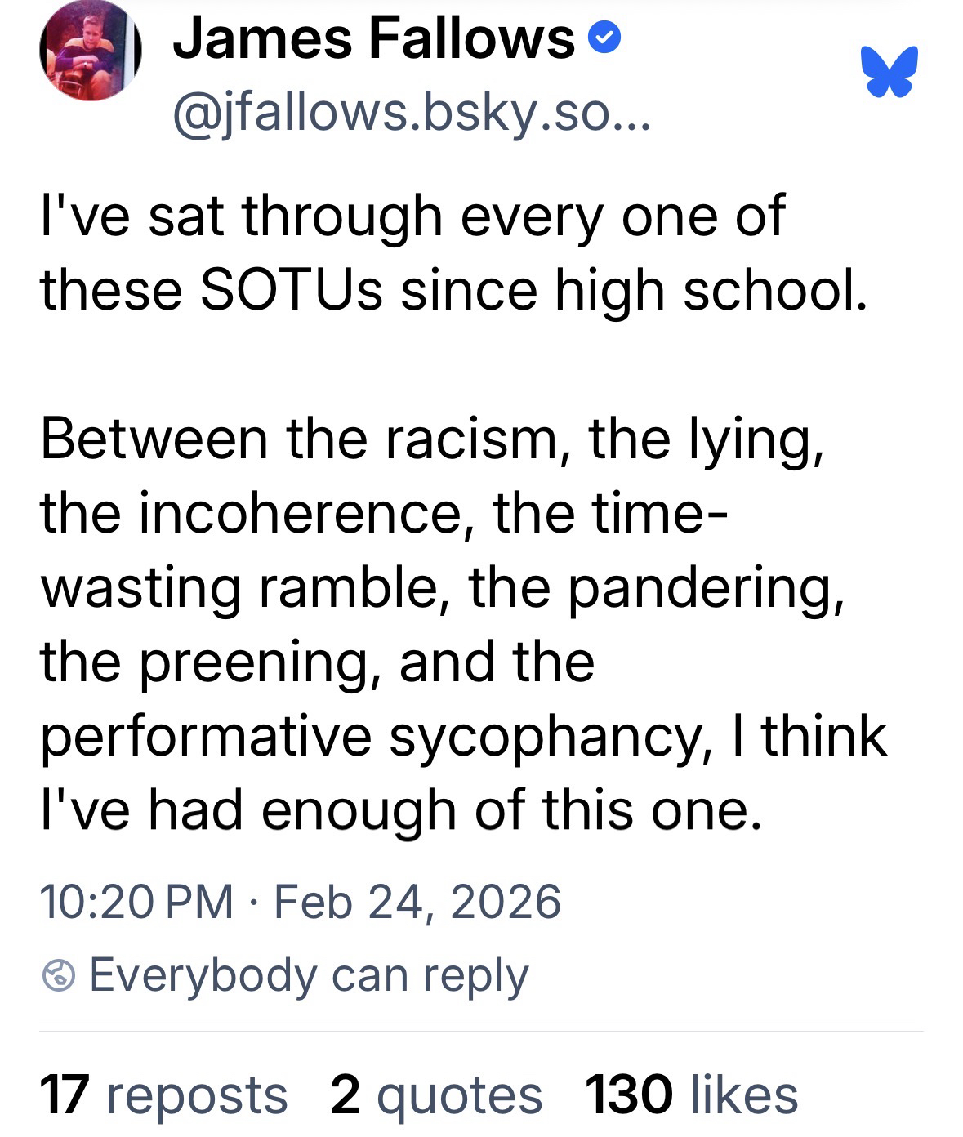The image size is (963, 1137).
Task: Click the blue verified checkmark badge
Action: pyautogui.click(x=605, y=38)
